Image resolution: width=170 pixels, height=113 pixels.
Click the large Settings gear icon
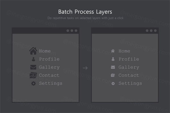[33, 84]
